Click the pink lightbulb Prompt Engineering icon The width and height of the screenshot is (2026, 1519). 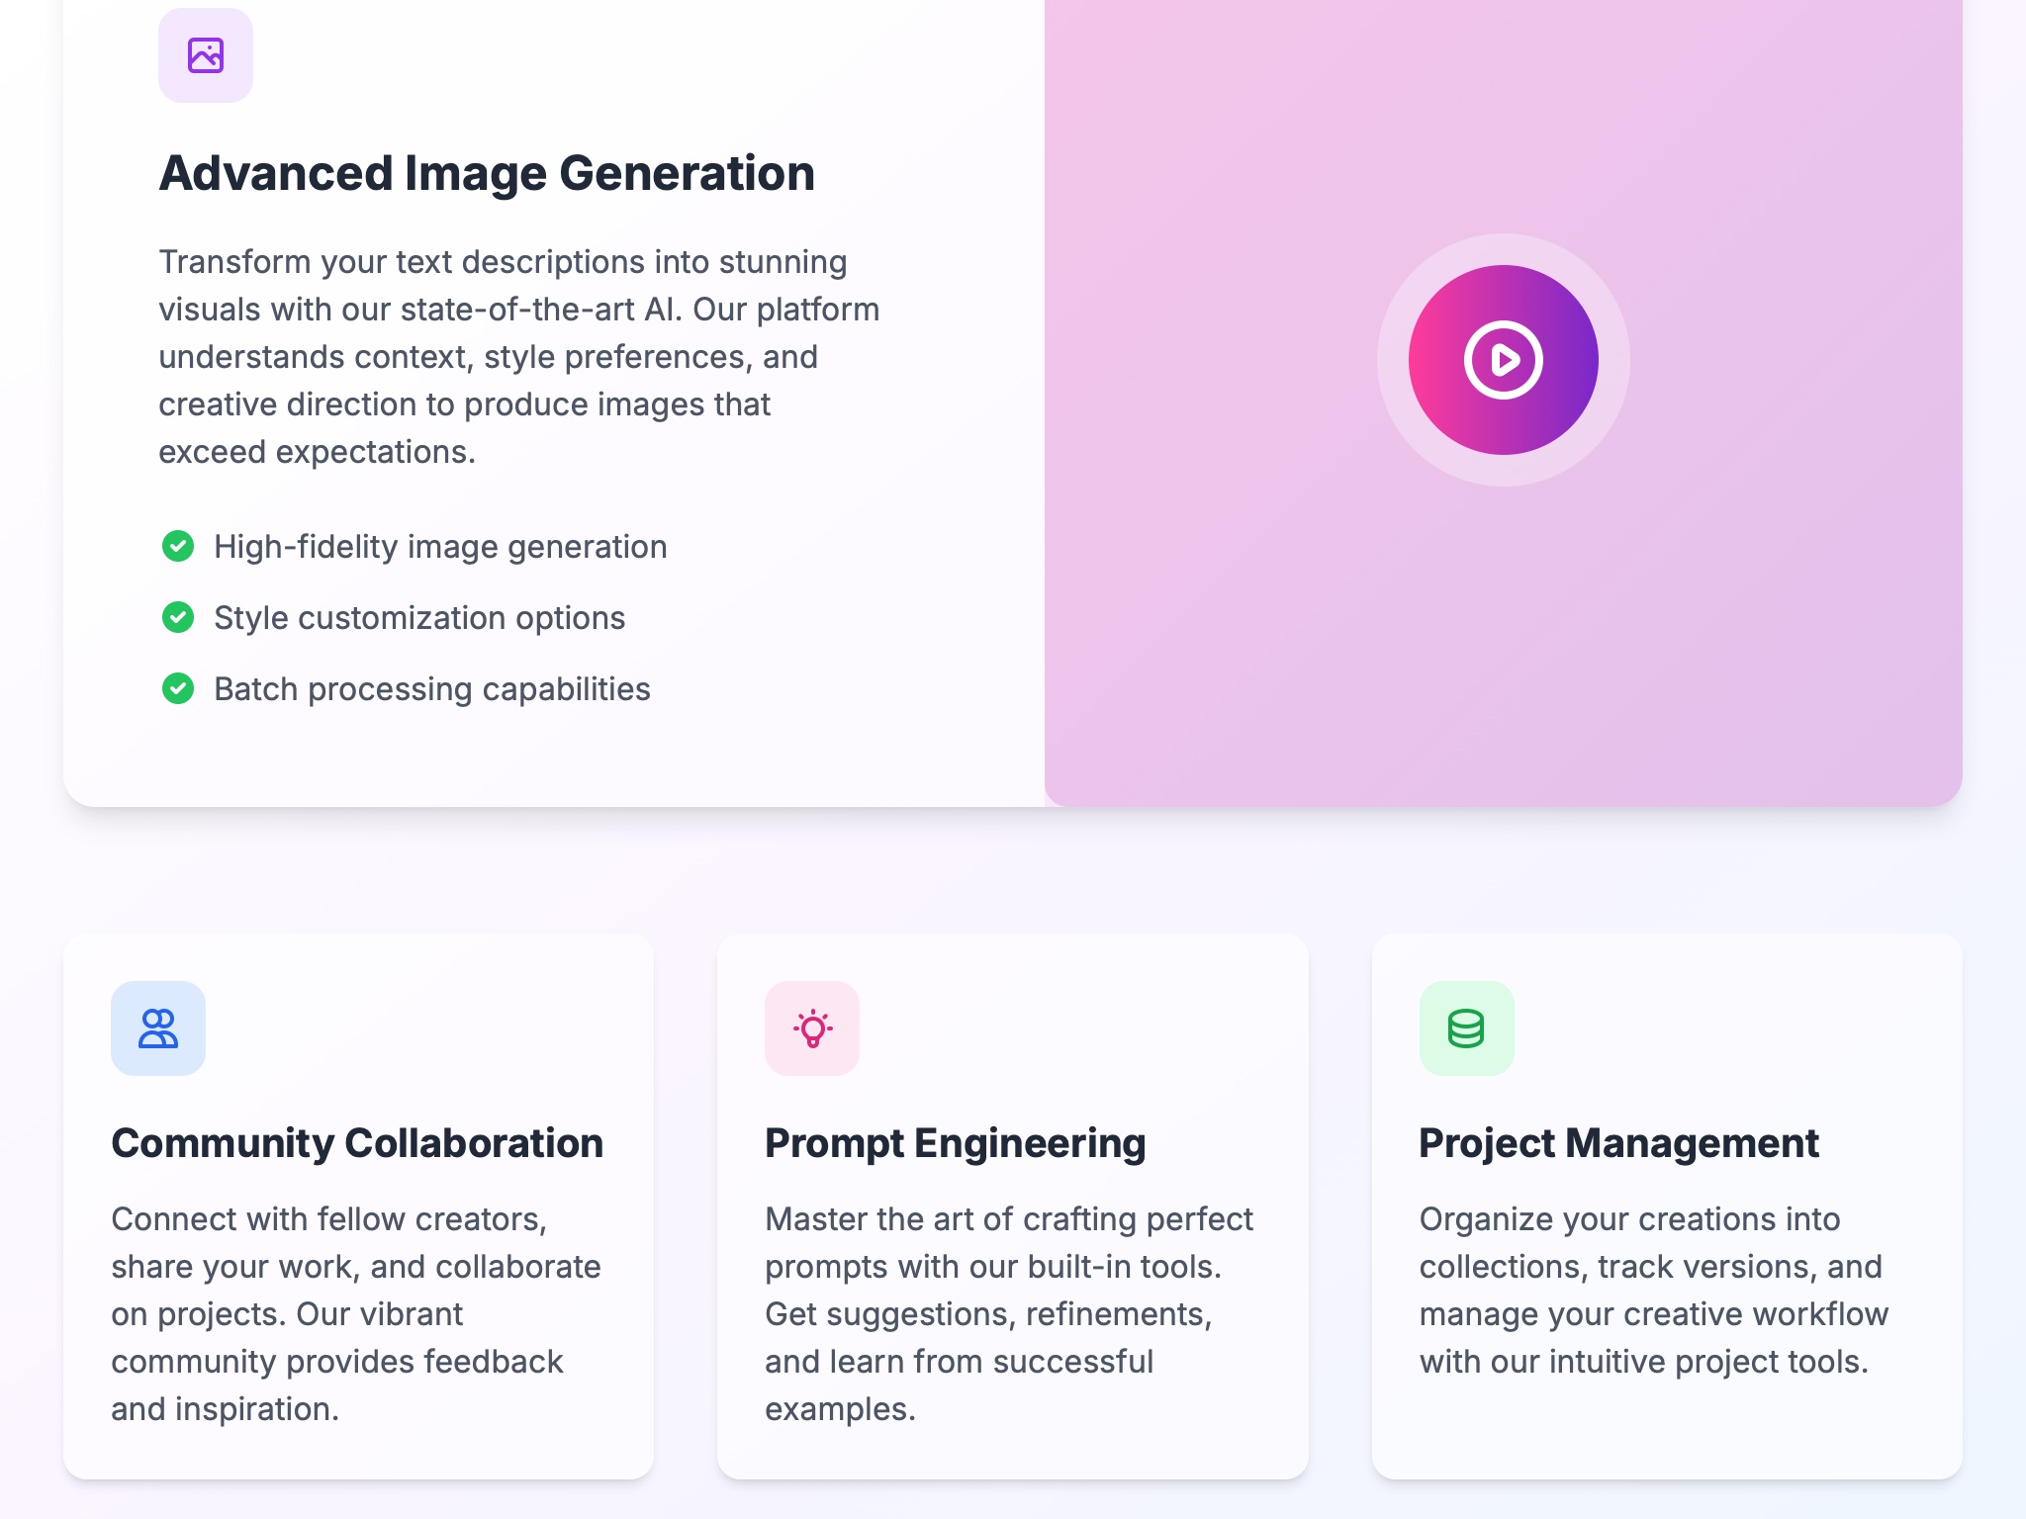pos(811,1028)
